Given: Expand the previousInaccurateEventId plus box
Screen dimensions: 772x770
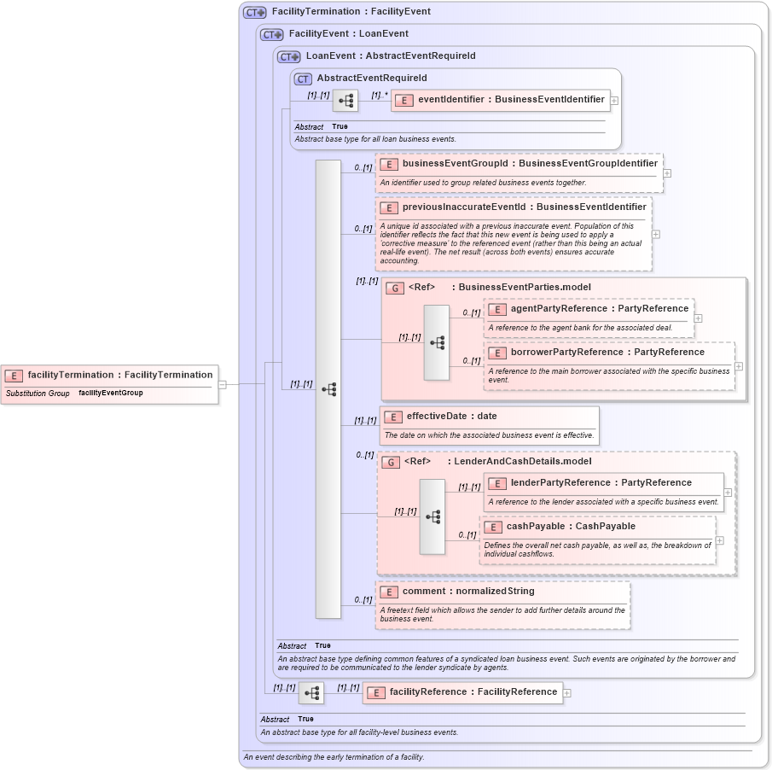Looking at the screenshot, I should (654, 232).
